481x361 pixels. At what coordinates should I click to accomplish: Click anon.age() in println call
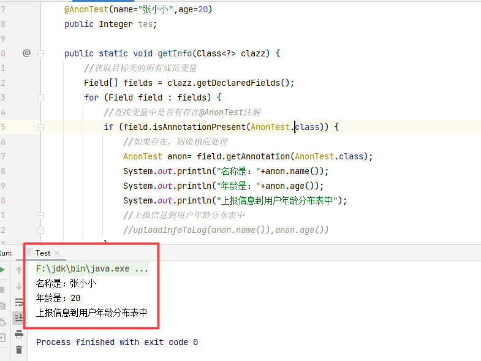pos(290,186)
